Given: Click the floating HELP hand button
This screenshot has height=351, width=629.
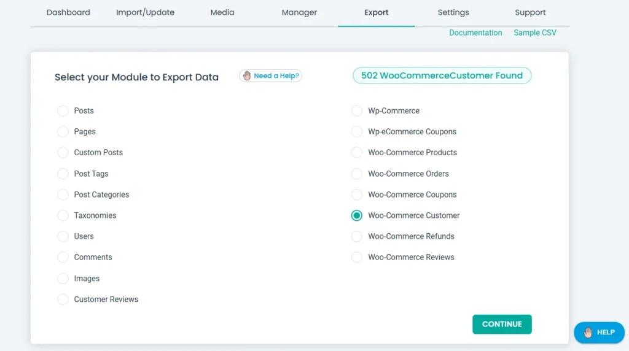Looking at the screenshot, I should pos(599,332).
